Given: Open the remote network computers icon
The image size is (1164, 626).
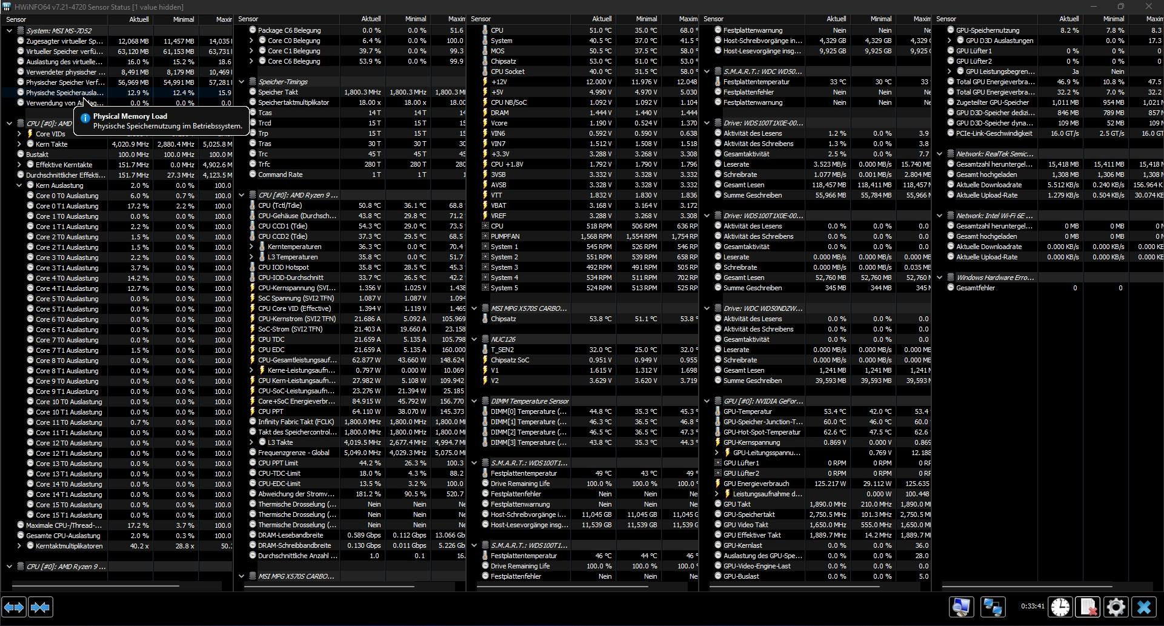Looking at the screenshot, I should 993,607.
